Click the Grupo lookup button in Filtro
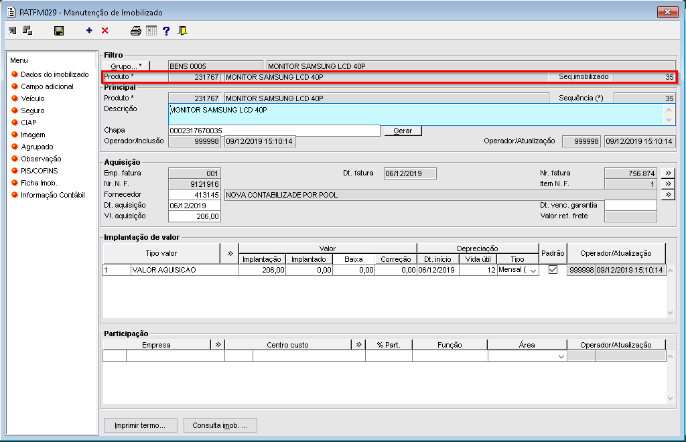 click(x=127, y=66)
